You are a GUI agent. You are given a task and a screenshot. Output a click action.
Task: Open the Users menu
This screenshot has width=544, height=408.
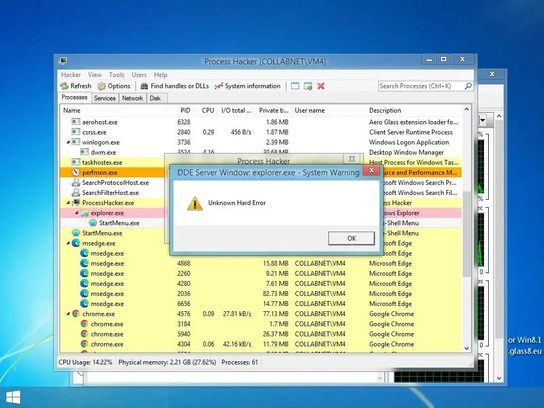(139, 75)
